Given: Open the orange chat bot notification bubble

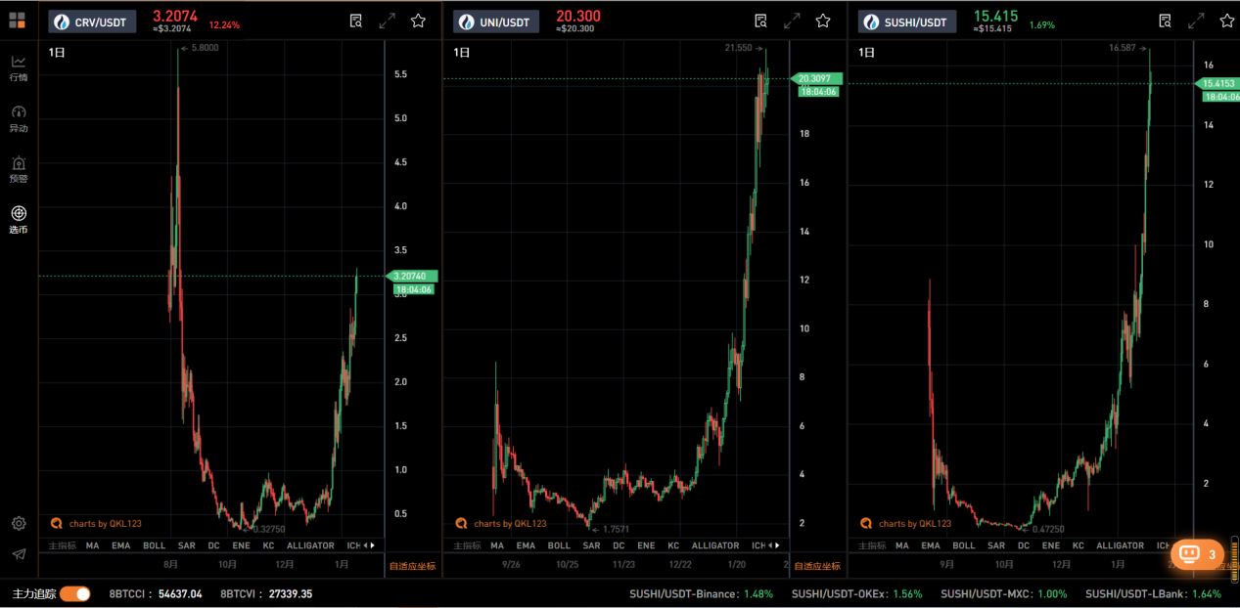Looking at the screenshot, I should point(1197,554).
